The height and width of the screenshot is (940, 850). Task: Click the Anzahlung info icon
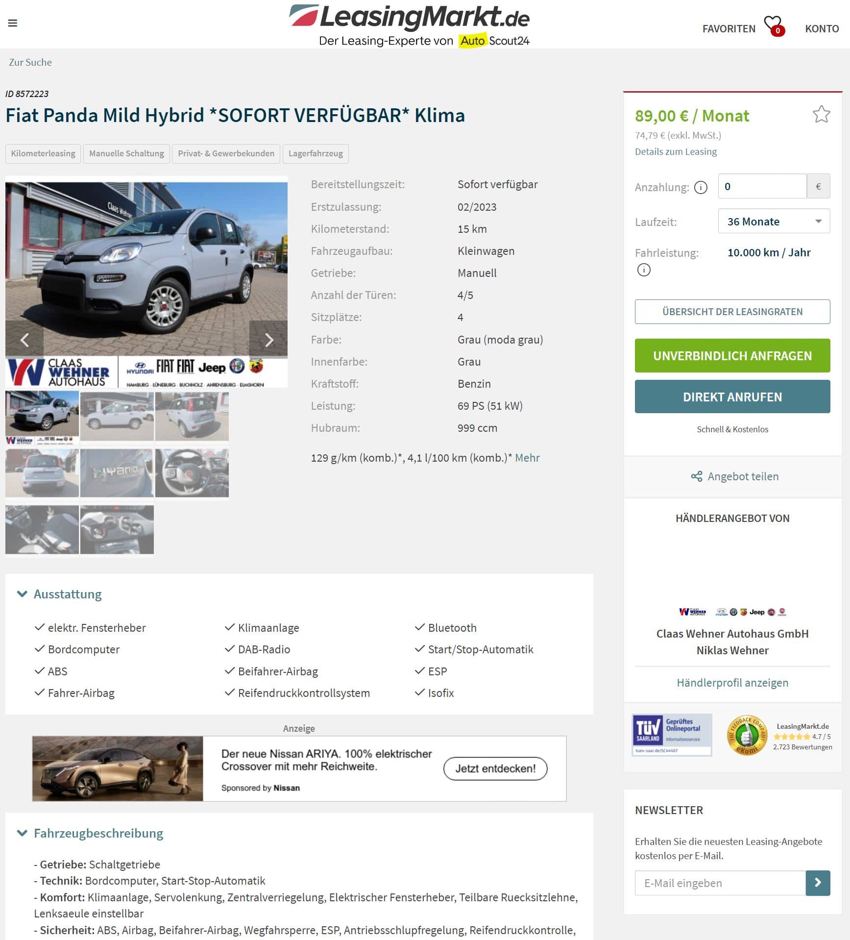click(701, 187)
